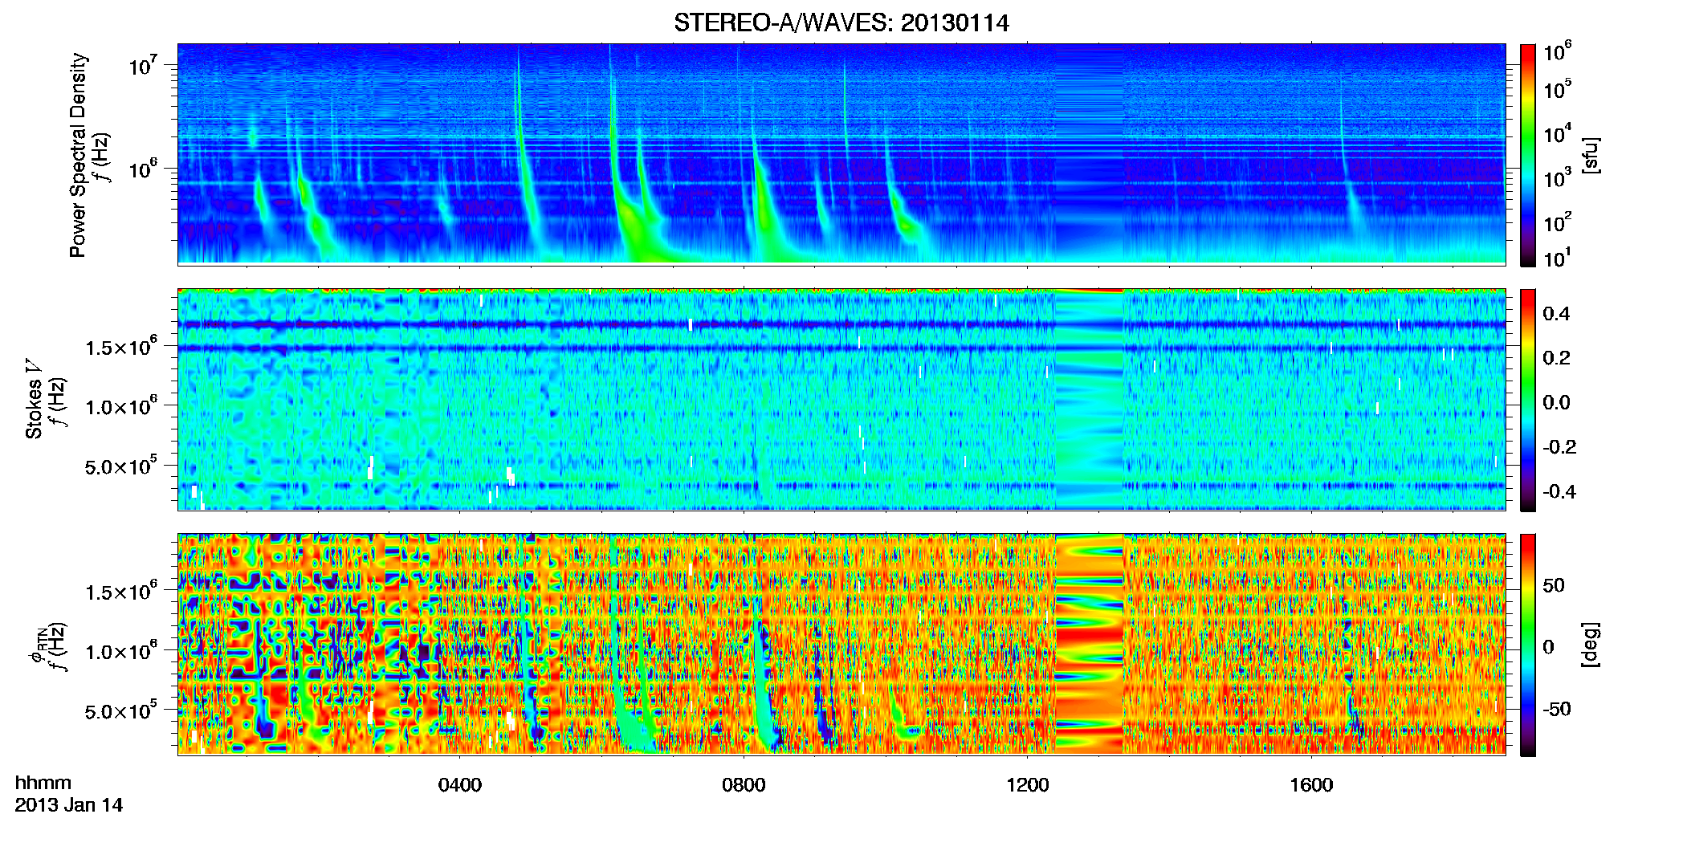Click the phi RTN axis label
Screen dimensions: 1683x867
37,645
